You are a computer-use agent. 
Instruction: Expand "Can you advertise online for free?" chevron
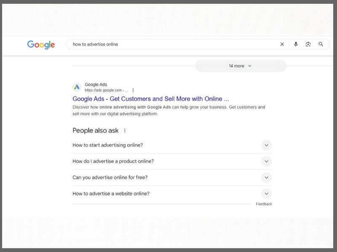[266, 177]
